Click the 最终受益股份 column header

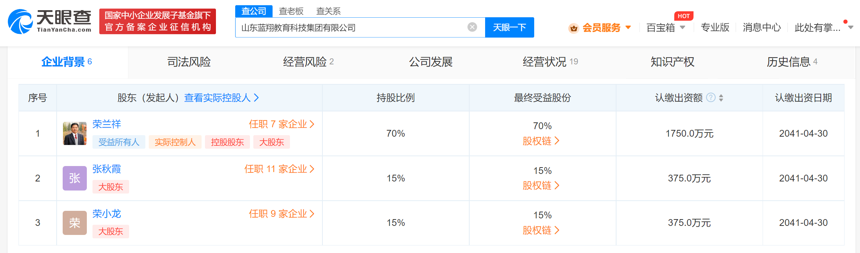click(543, 98)
